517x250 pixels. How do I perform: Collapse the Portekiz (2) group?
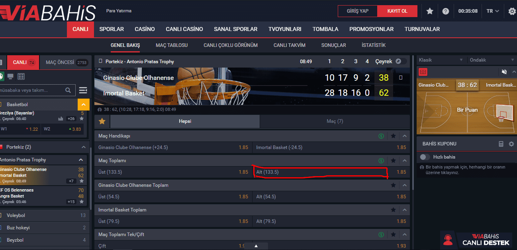[x=84, y=147]
